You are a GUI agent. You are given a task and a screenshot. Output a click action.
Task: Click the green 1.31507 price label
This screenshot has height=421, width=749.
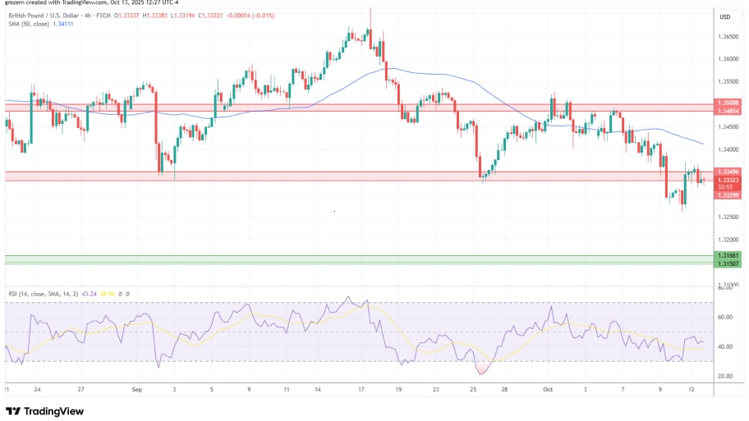728,263
